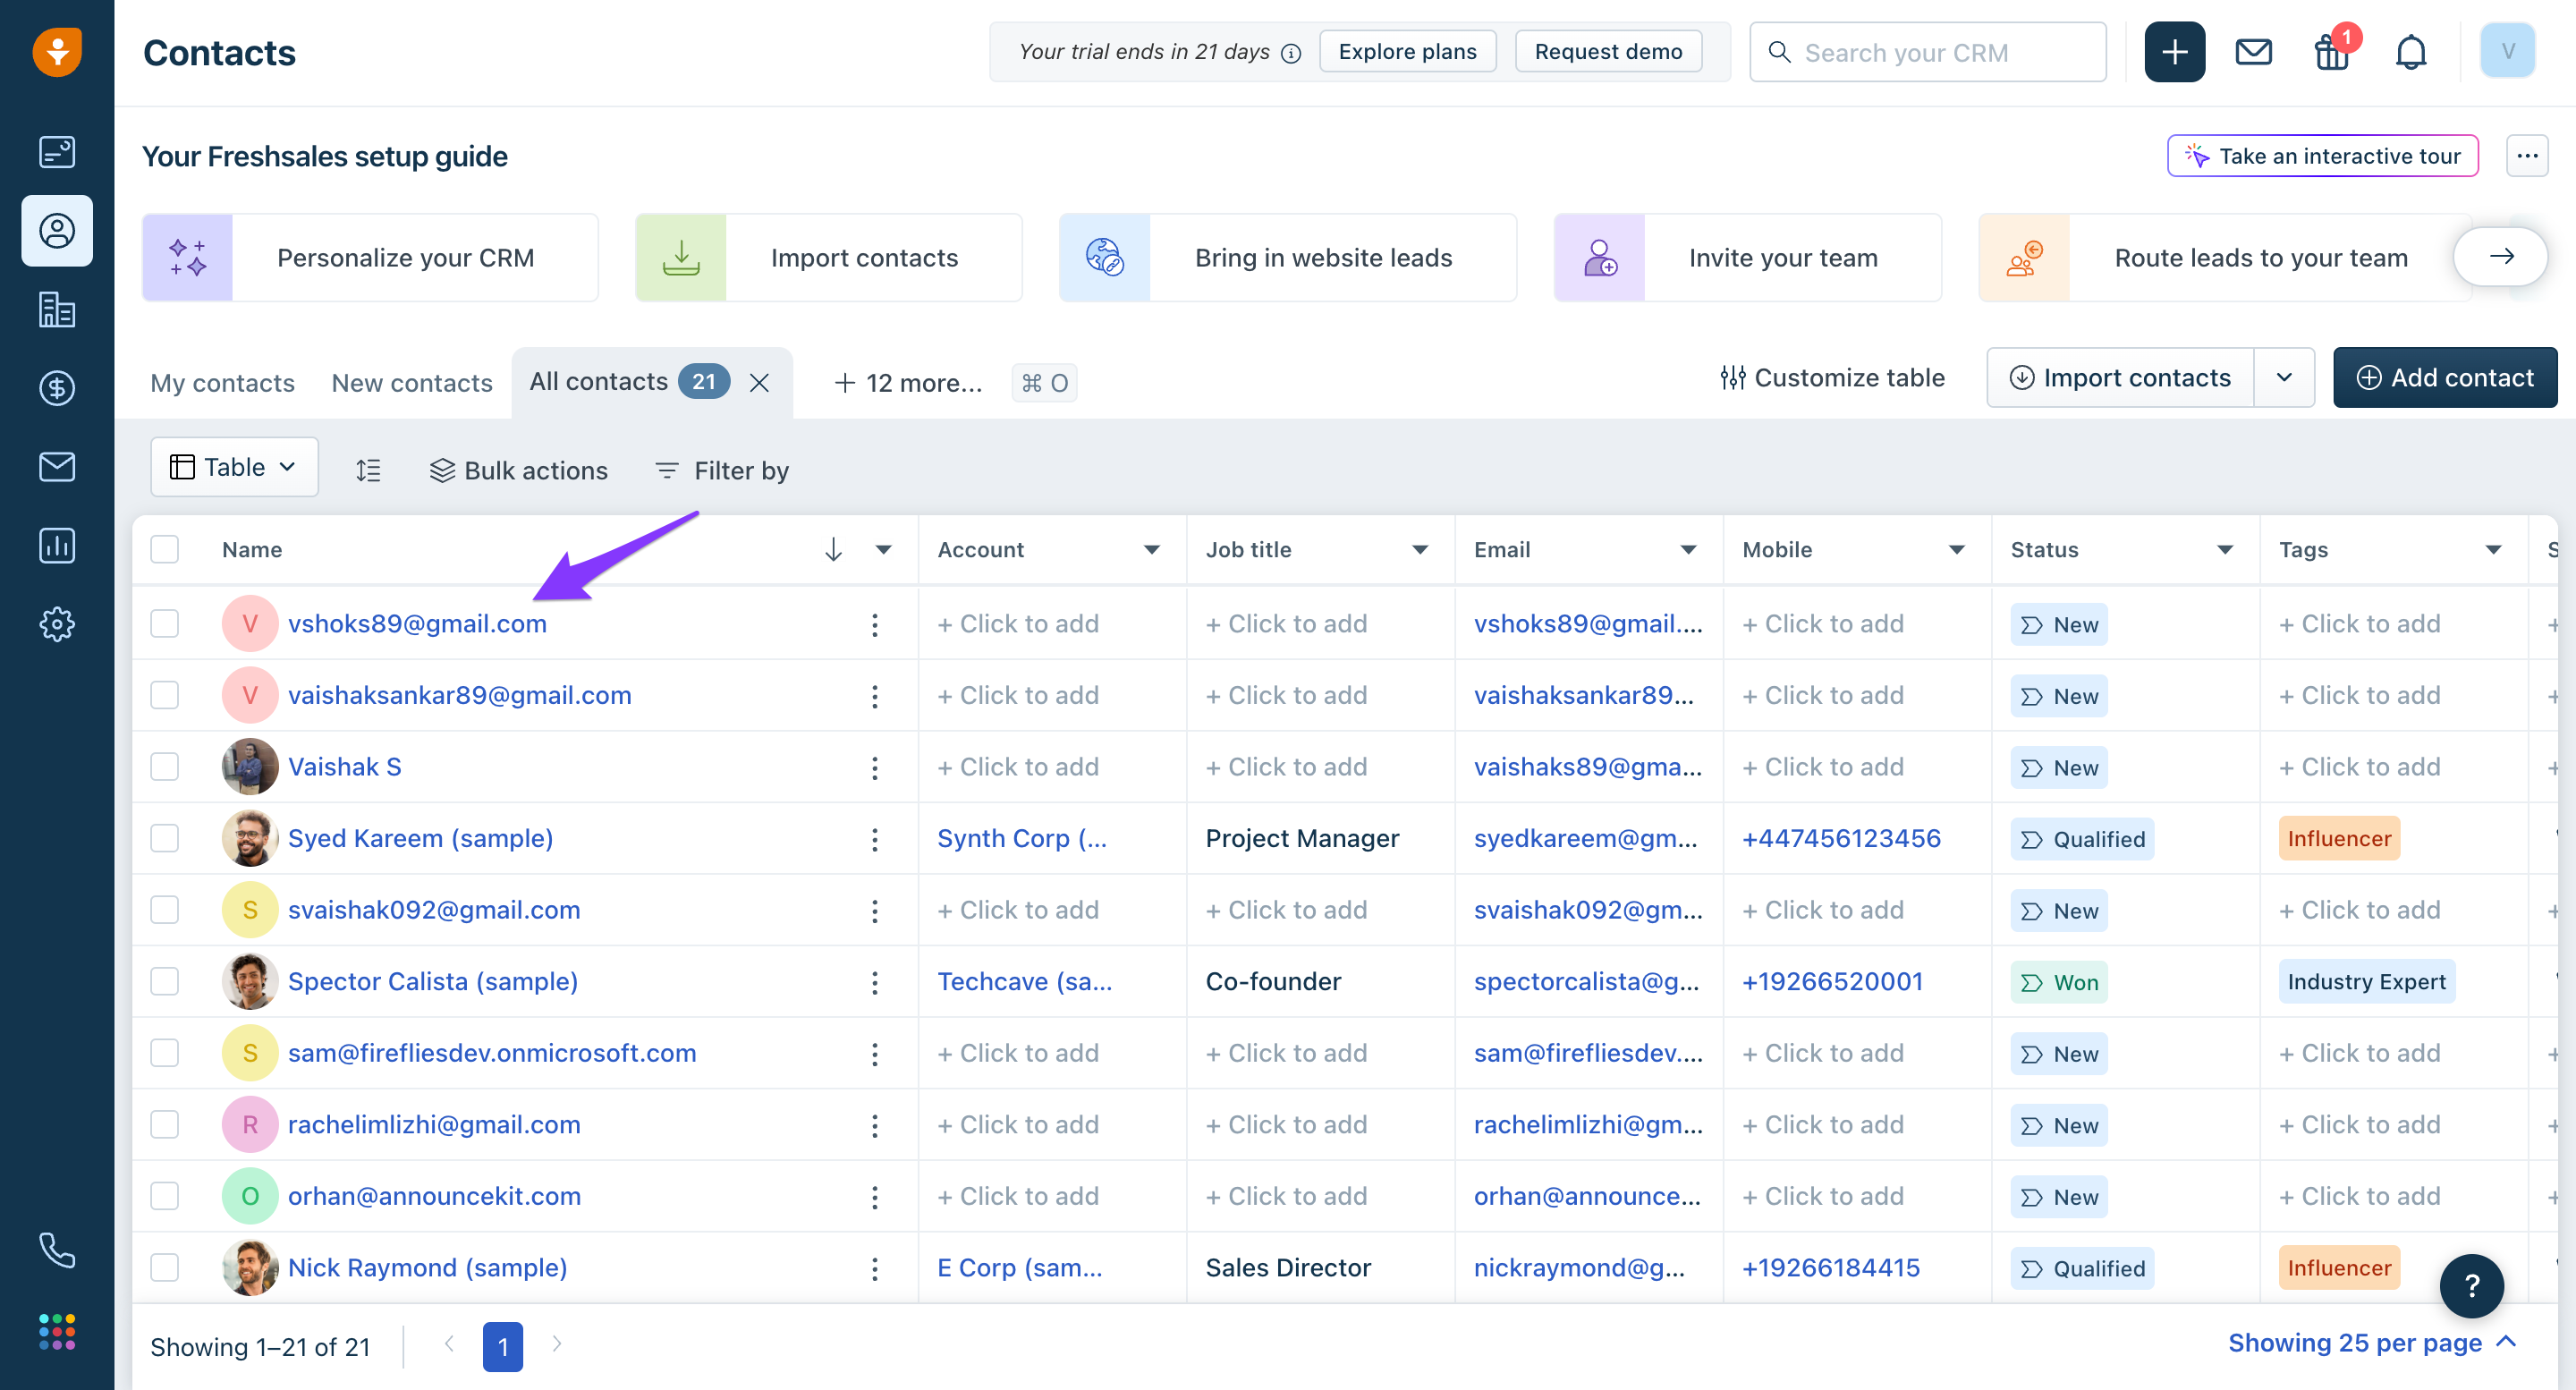Open the Analytics reports icon in sidebar
The image size is (2576, 1390).
coord(57,545)
